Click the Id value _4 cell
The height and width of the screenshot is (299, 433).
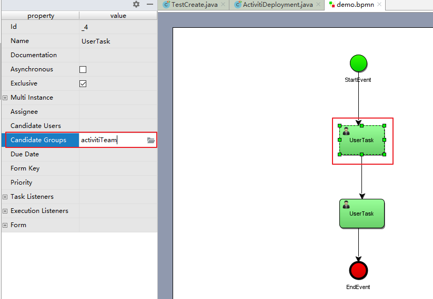pyautogui.click(x=118, y=27)
